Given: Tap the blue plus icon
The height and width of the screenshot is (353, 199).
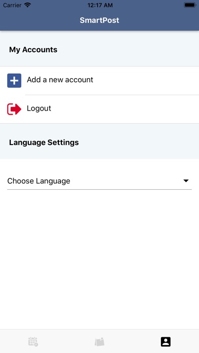Looking at the screenshot, I should (14, 81).
